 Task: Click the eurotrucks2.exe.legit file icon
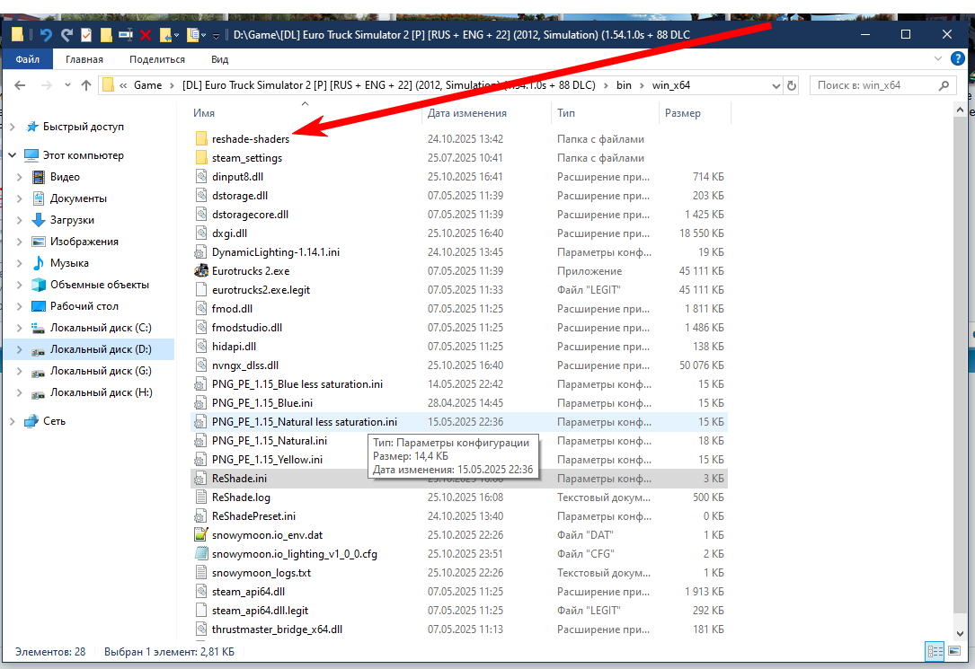click(201, 289)
